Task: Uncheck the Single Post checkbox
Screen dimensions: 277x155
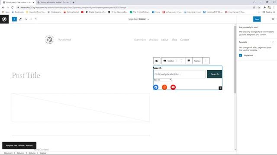Action: click(x=241, y=55)
